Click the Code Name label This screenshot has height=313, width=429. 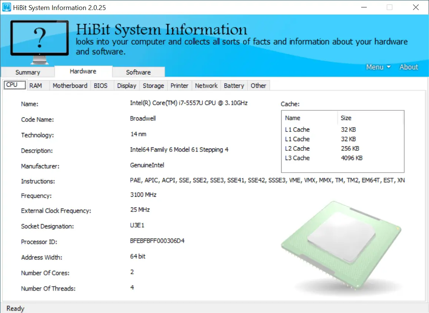point(37,120)
